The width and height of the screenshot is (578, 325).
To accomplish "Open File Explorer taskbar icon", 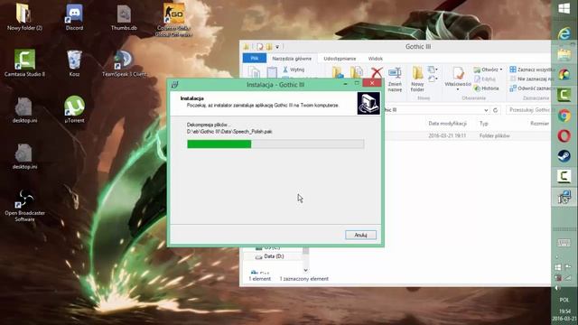I will pos(564,55).
